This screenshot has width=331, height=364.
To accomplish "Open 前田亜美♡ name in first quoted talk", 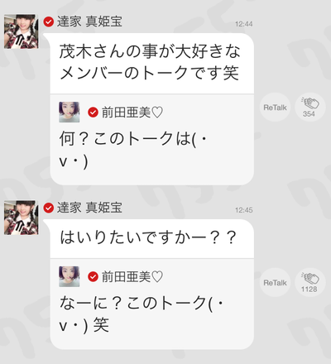I will (132, 113).
